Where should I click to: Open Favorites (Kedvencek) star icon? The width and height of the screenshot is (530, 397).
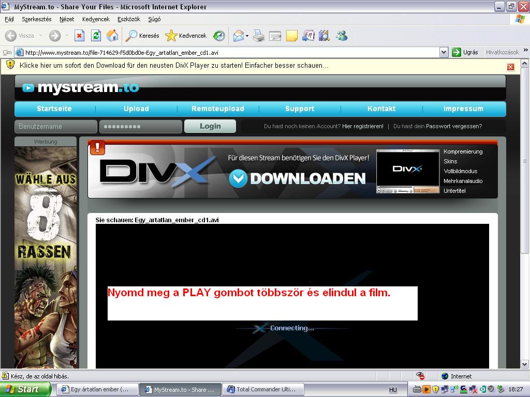tap(171, 36)
